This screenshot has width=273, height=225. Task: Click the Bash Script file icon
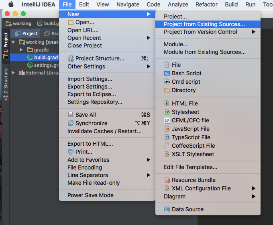[x=167, y=73]
